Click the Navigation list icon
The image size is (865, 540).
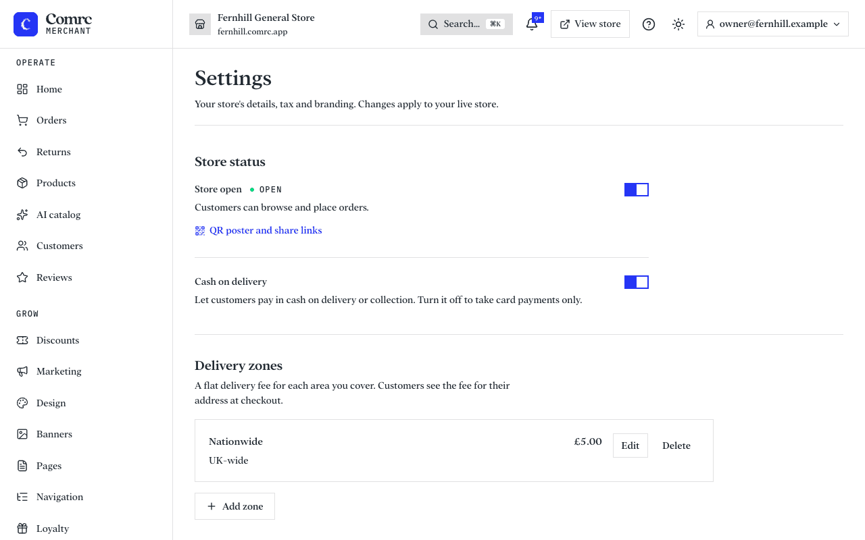tap(22, 497)
